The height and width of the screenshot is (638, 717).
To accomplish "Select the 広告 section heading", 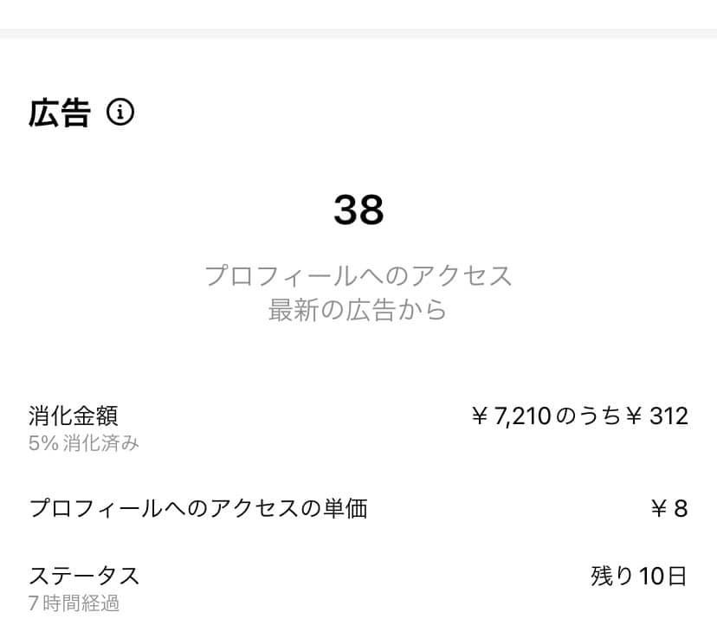I will pyautogui.click(x=60, y=113).
